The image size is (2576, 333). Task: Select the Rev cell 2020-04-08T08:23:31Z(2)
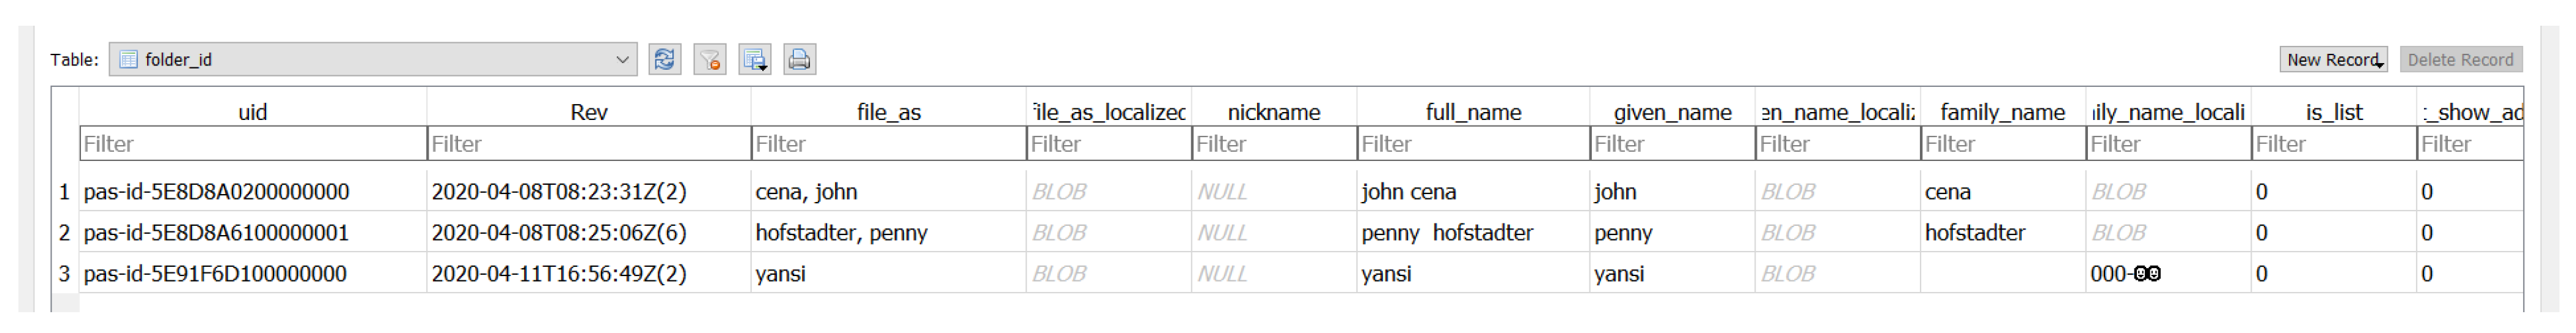tap(558, 192)
